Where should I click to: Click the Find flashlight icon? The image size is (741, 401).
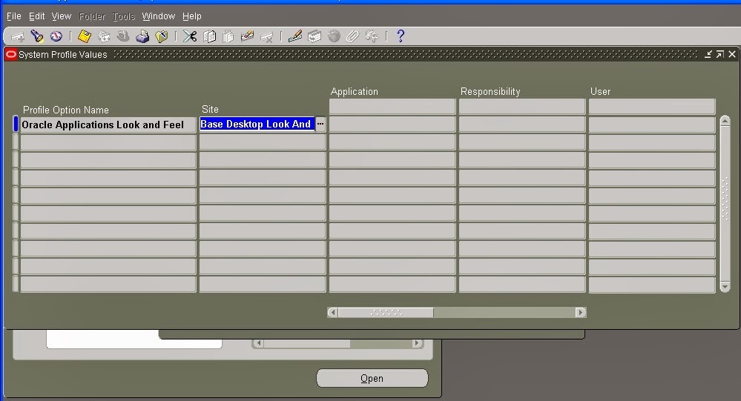[x=37, y=36]
